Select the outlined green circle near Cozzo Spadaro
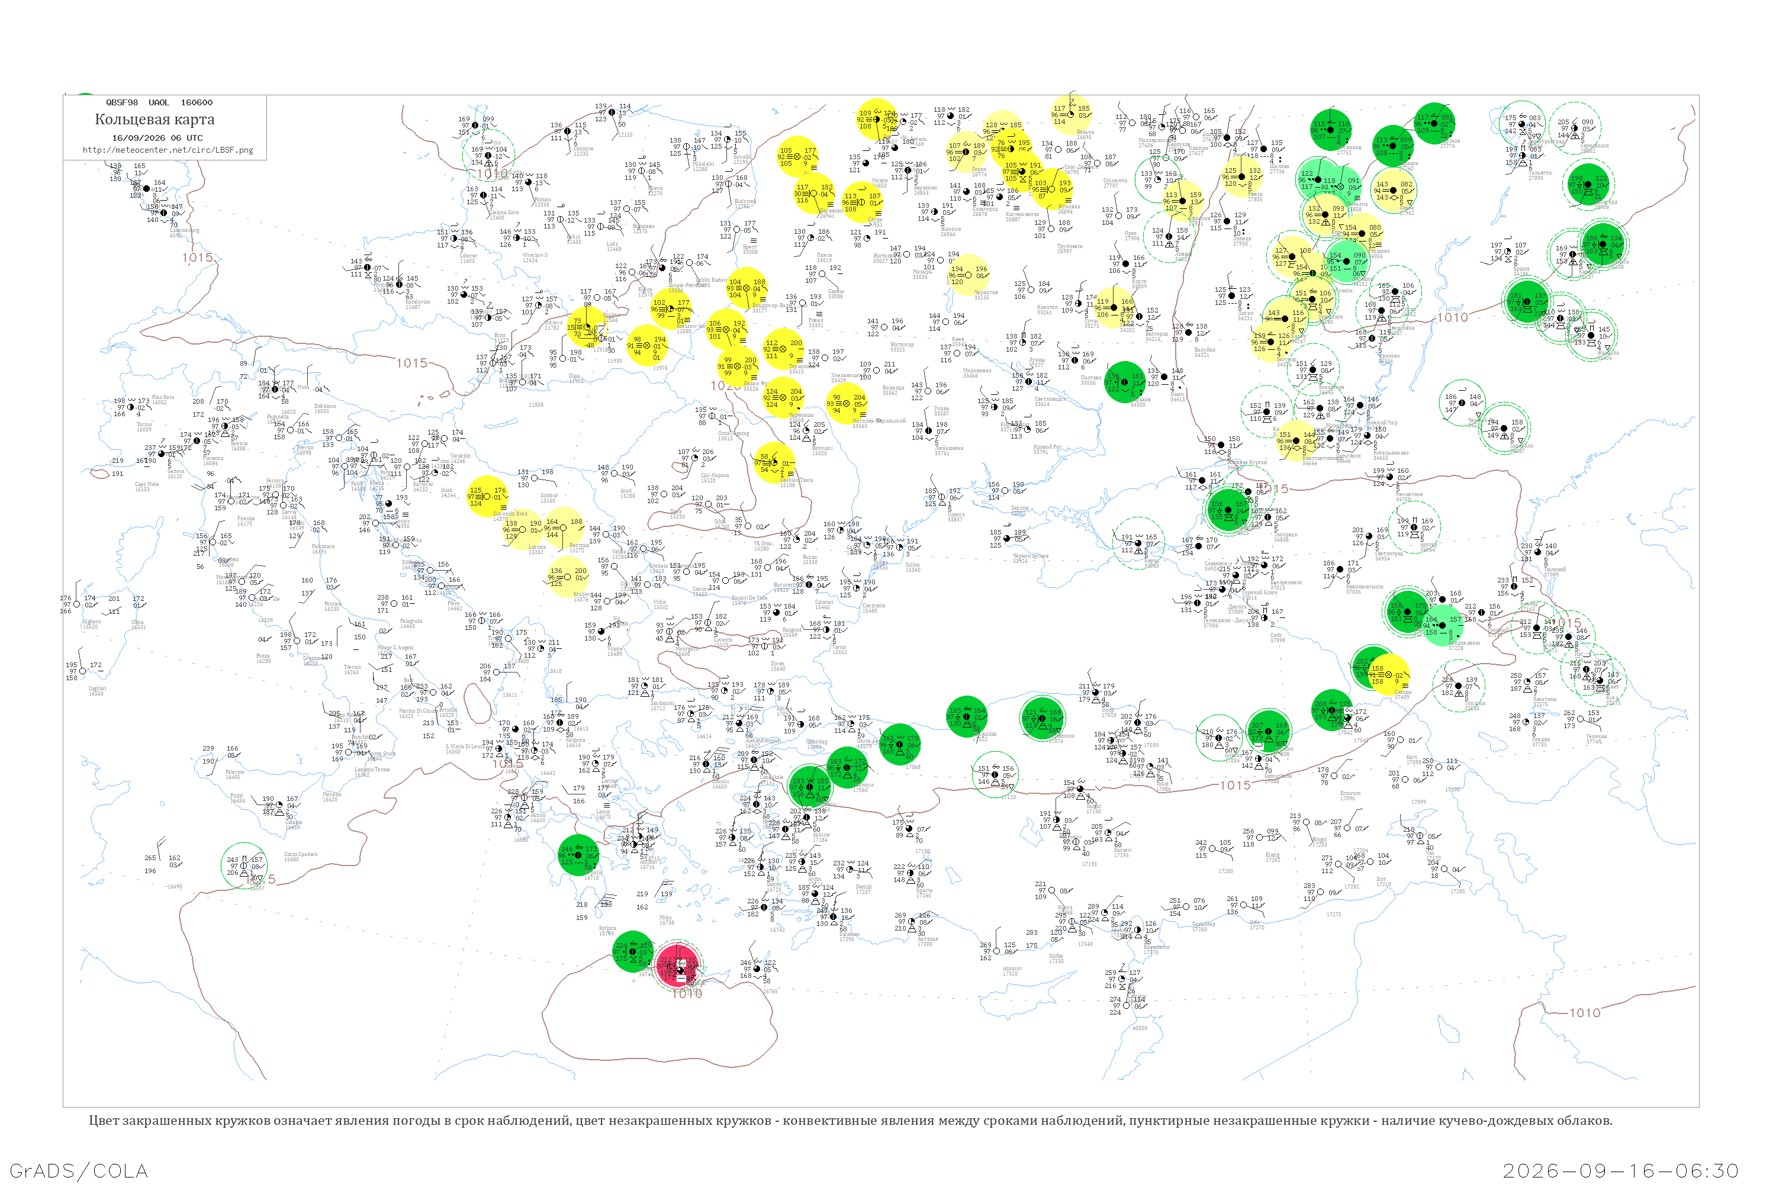The width and height of the screenshot is (1776, 1184). 244,866
